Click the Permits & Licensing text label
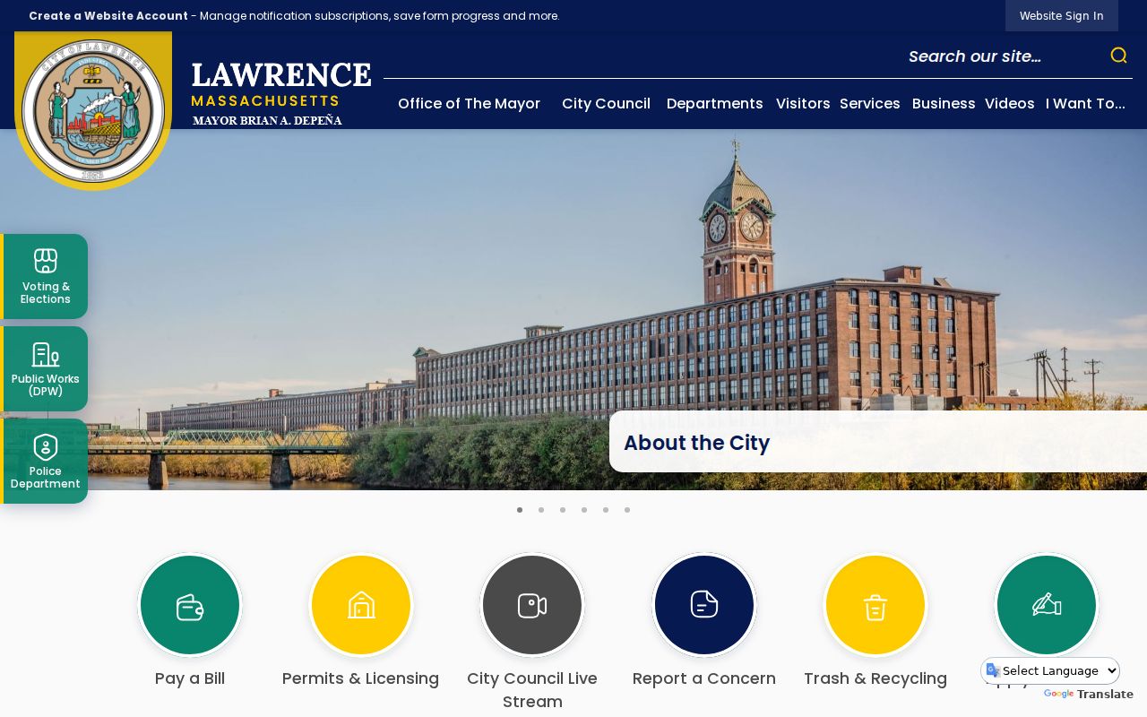The width and height of the screenshot is (1147, 717). 361,678
